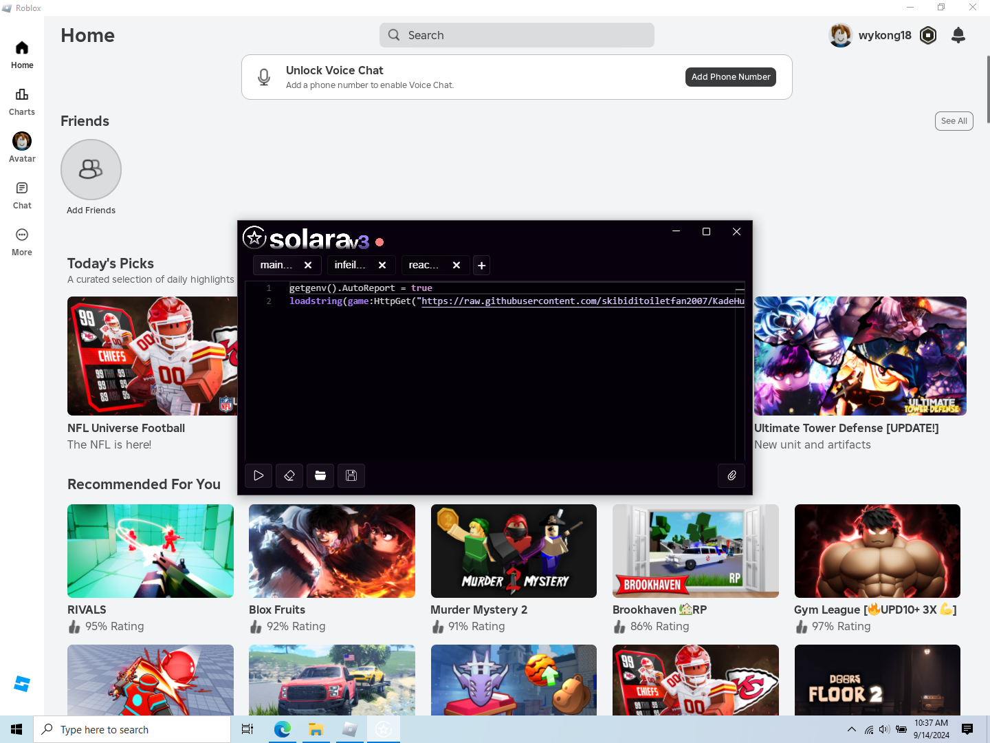Click See All next to Friends
The image size is (990, 743).
click(954, 121)
